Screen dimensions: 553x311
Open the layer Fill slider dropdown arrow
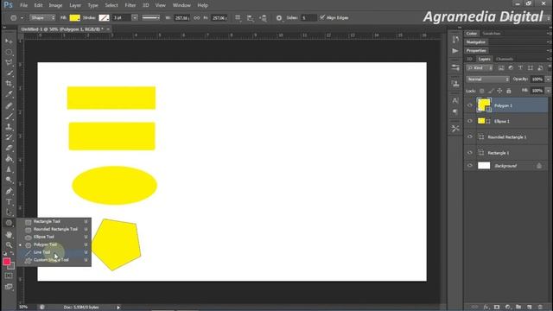(x=548, y=91)
